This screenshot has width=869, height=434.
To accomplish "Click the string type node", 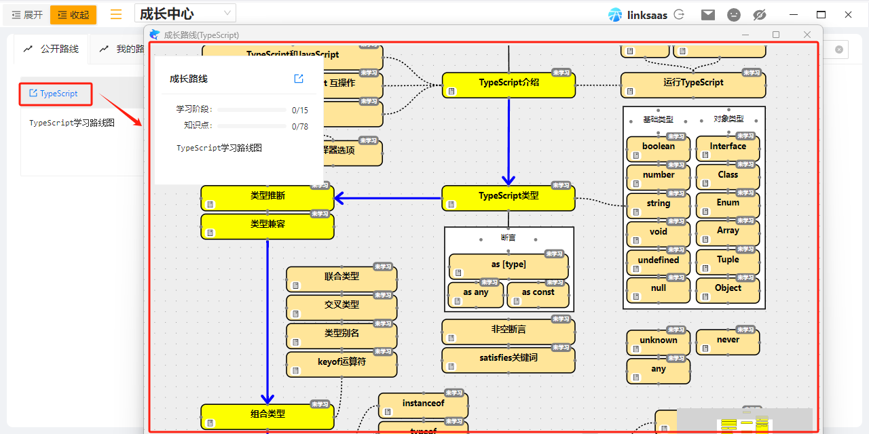I will [x=659, y=205].
